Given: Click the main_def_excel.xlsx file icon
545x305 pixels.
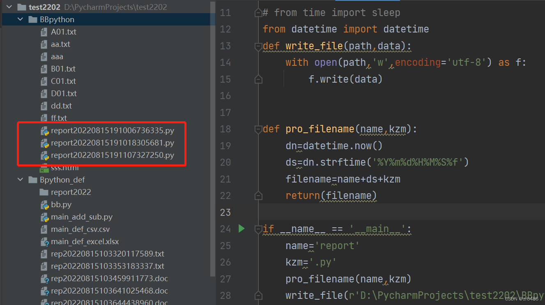Looking at the screenshot, I should (x=44, y=242).
